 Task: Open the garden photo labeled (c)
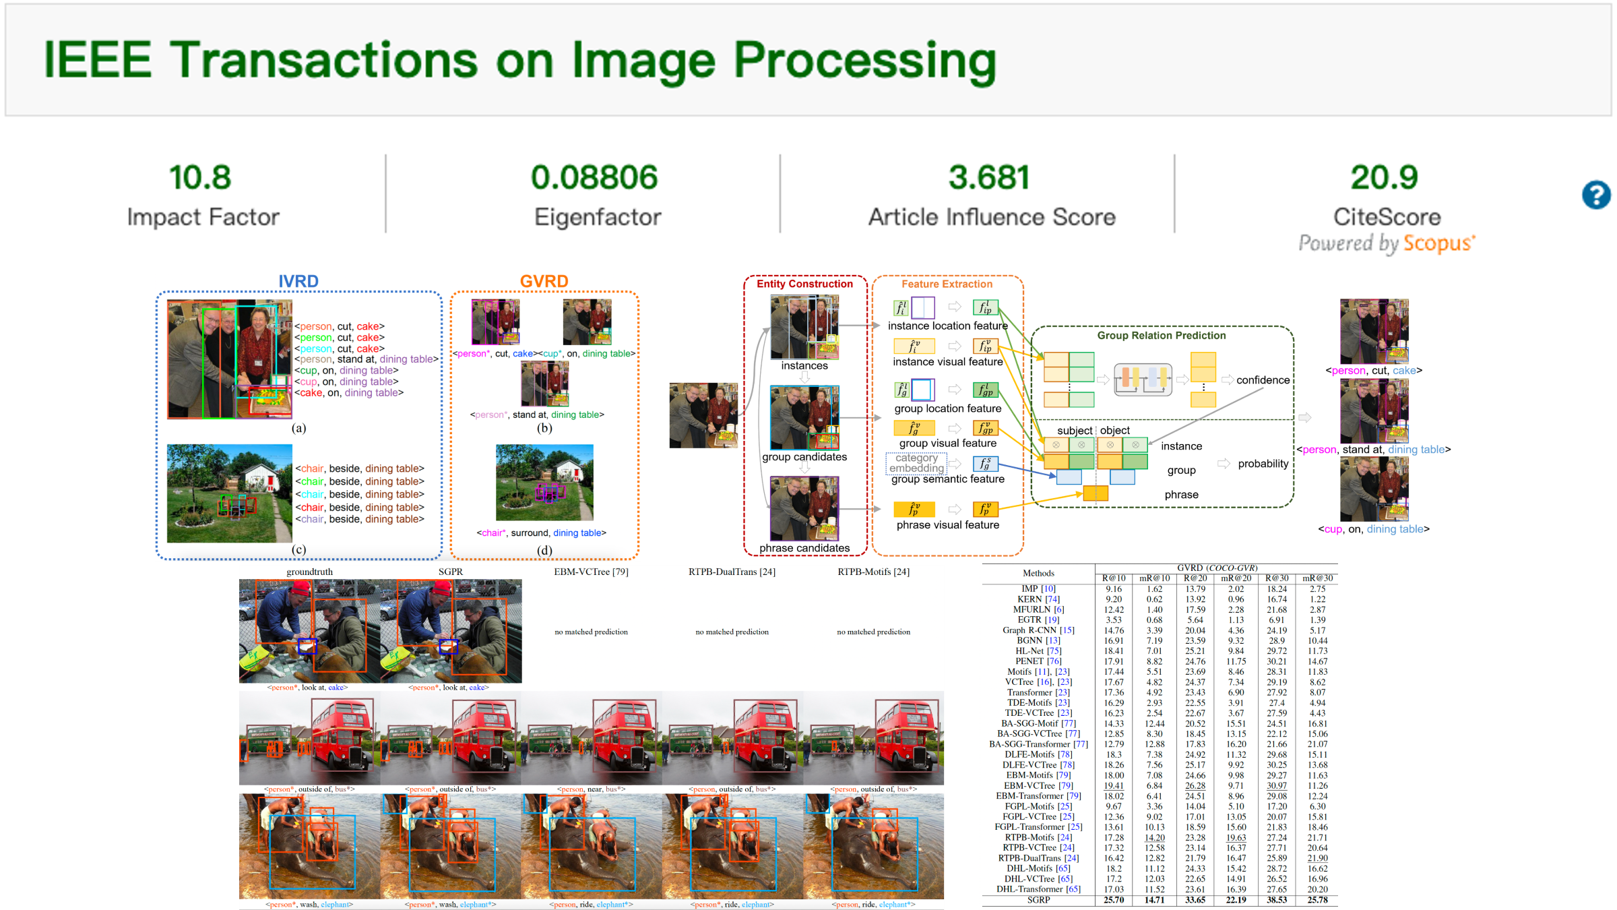click(230, 493)
